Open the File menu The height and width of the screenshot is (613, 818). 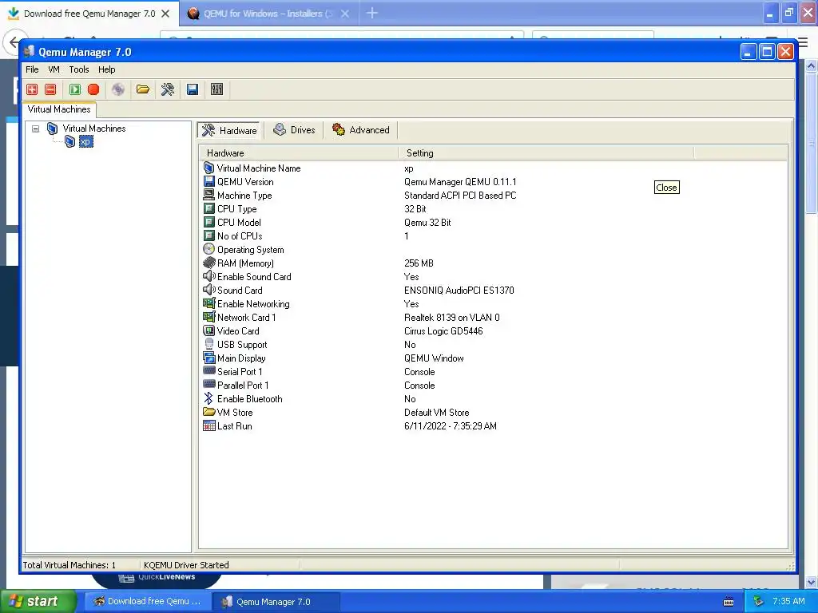tap(32, 69)
